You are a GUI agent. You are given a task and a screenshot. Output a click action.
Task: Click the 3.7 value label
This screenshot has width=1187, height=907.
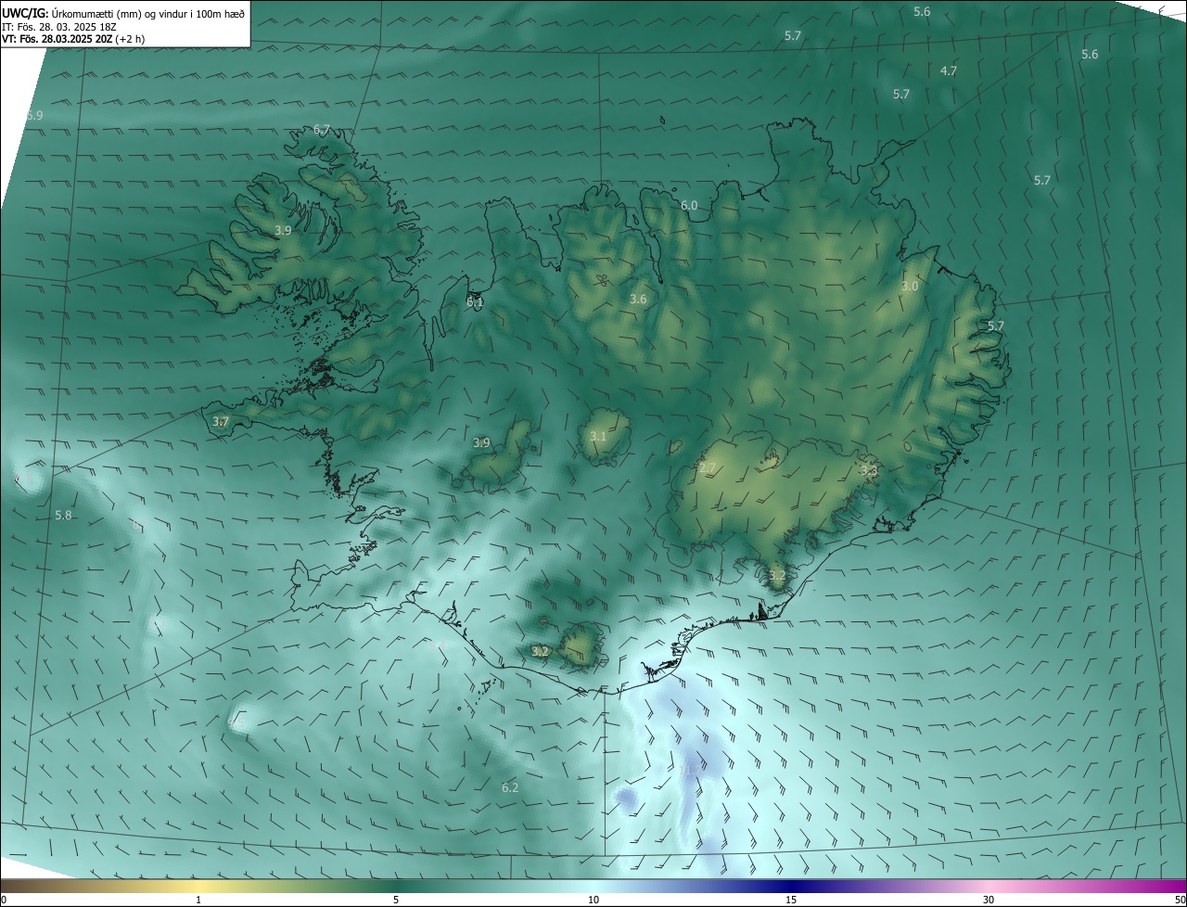[220, 422]
